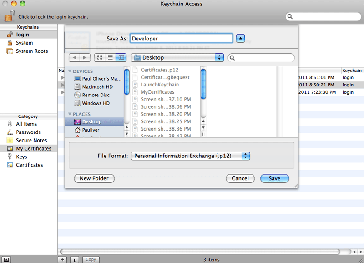Click the Keychain Access search field
The width and height of the screenshot is (364, 263).
tap(323, 16)
